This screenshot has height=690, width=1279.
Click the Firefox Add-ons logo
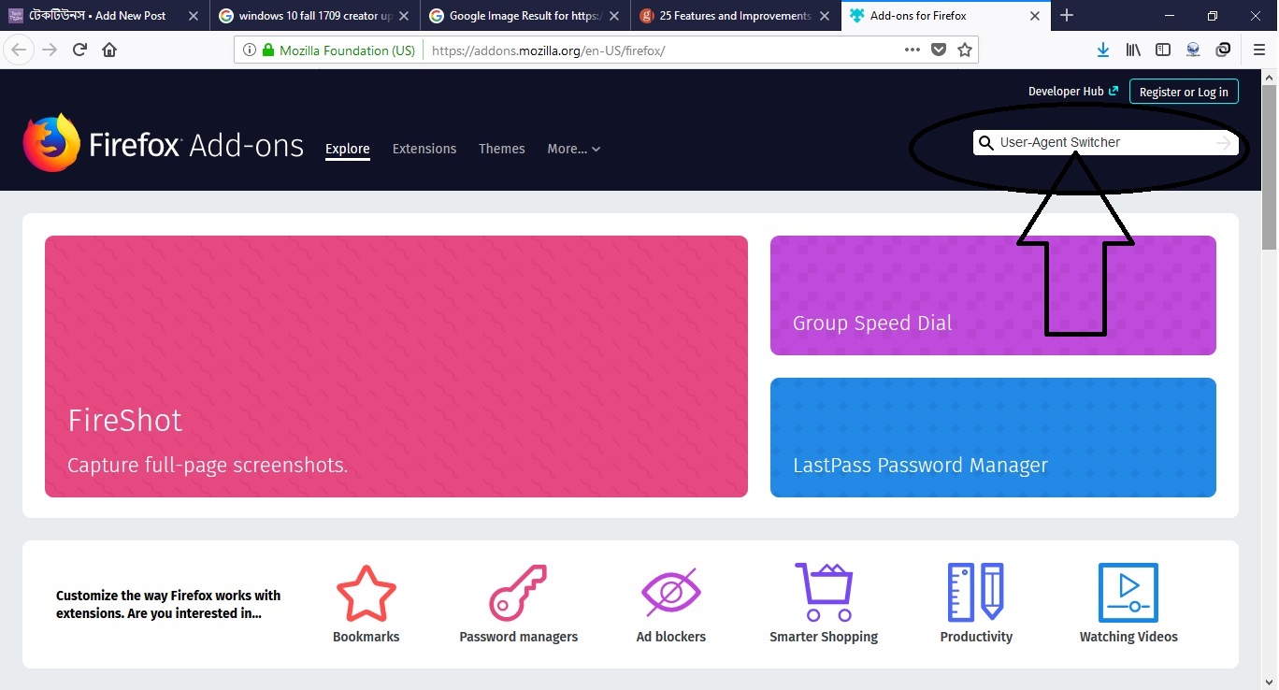click(164, 144)
